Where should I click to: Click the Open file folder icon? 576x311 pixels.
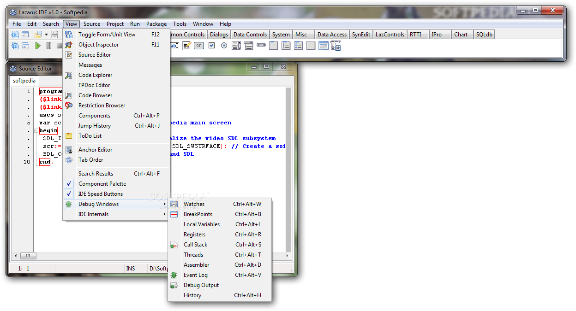pos(38,35)
